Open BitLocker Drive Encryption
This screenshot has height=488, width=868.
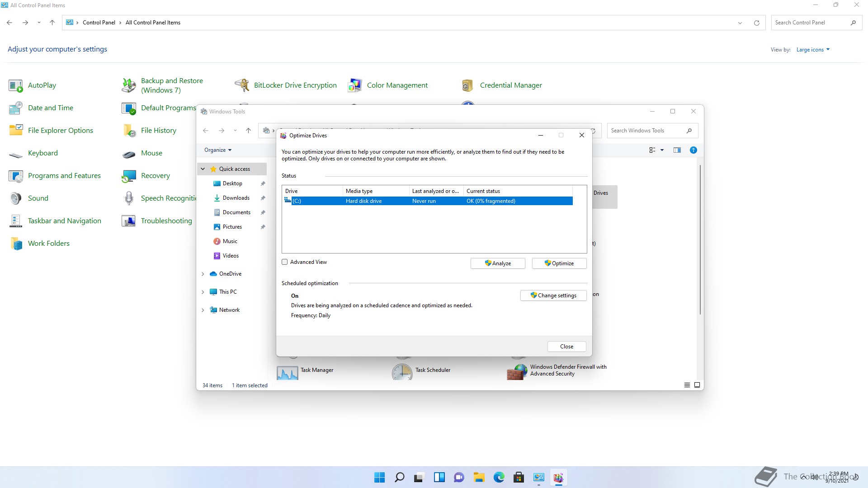286,85
